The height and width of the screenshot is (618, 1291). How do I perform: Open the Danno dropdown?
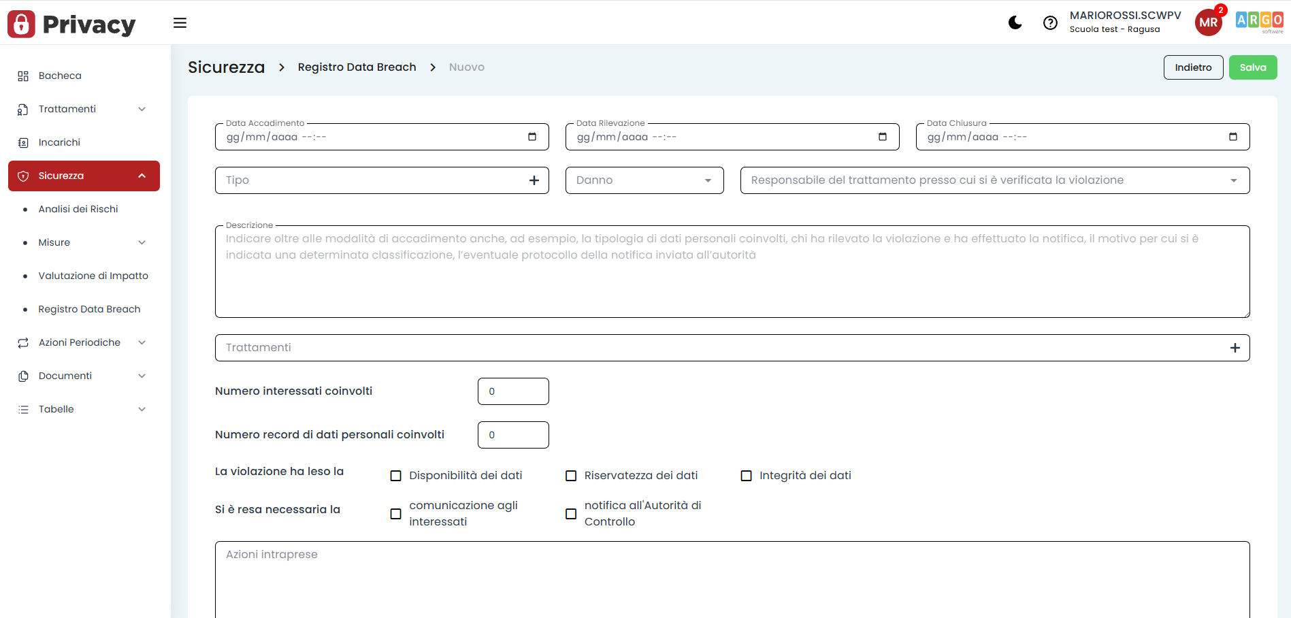coord(644,180)
